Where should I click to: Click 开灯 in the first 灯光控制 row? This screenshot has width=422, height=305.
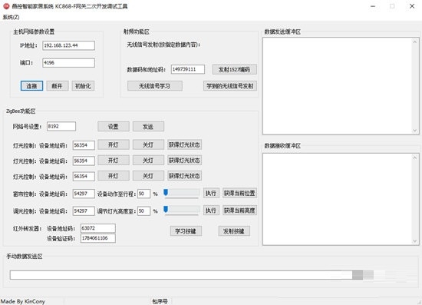pyautogui.click(x=114, y=145)
